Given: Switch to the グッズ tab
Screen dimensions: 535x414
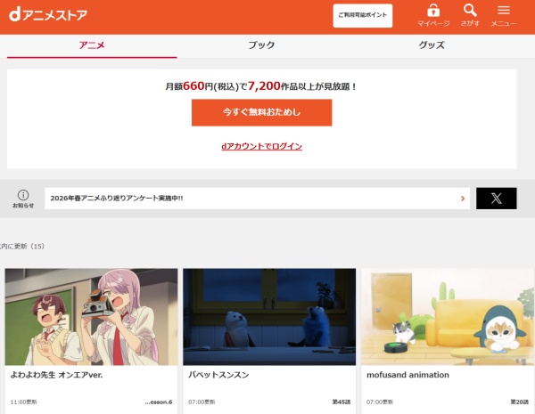Looking at the screenshot, I should [432, 45].
